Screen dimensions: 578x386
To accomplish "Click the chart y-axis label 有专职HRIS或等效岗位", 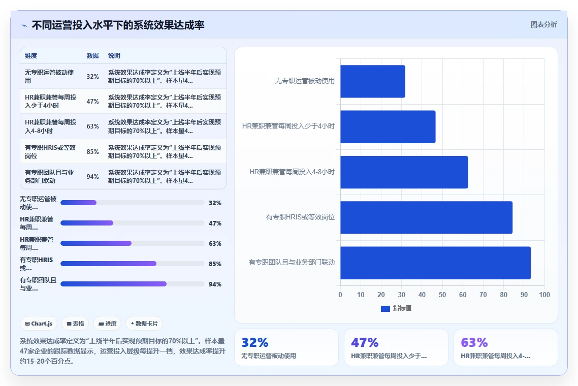I will 300,217.
